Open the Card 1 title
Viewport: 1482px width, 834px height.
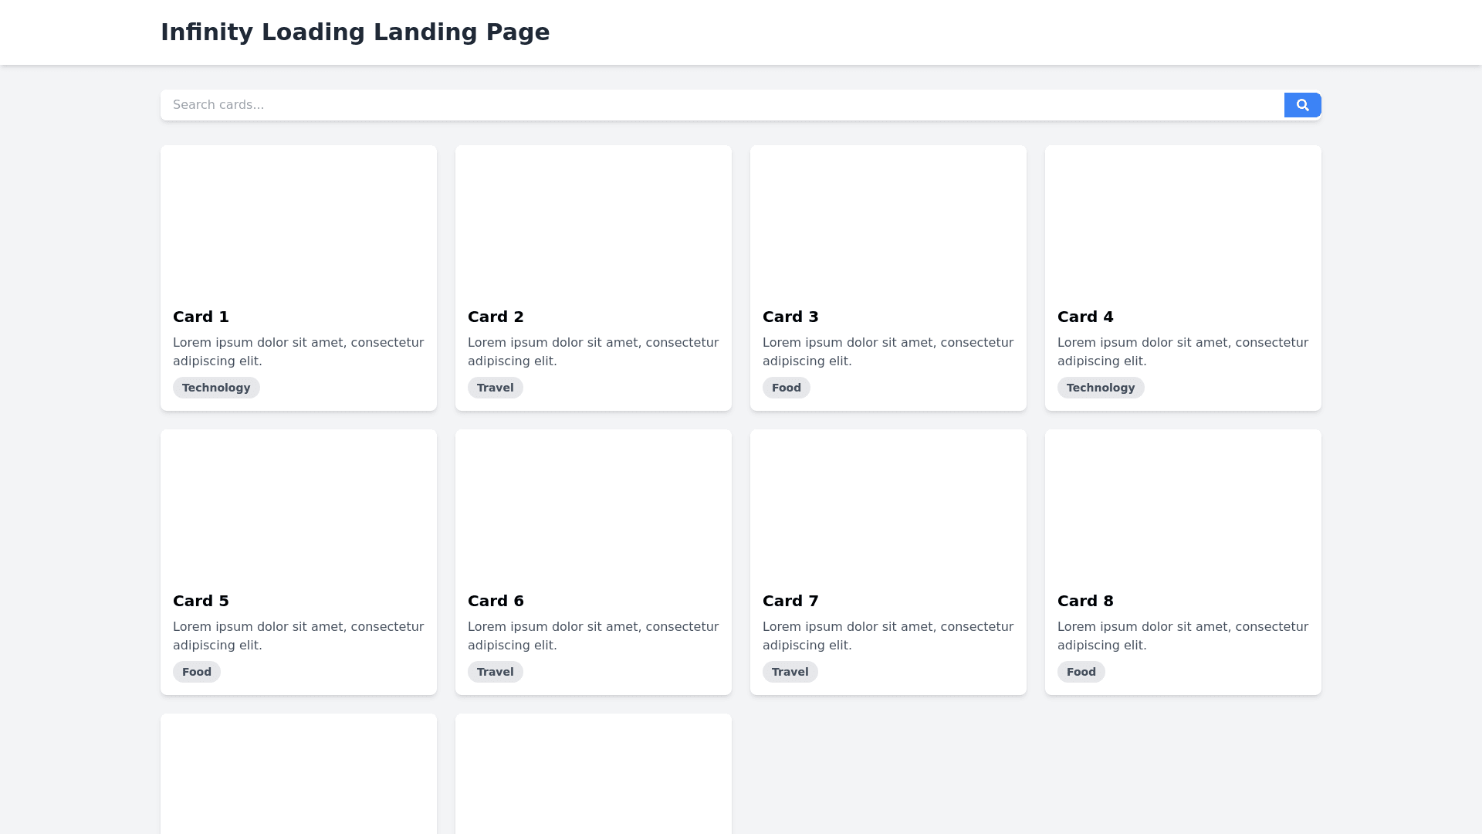point(201,317)
